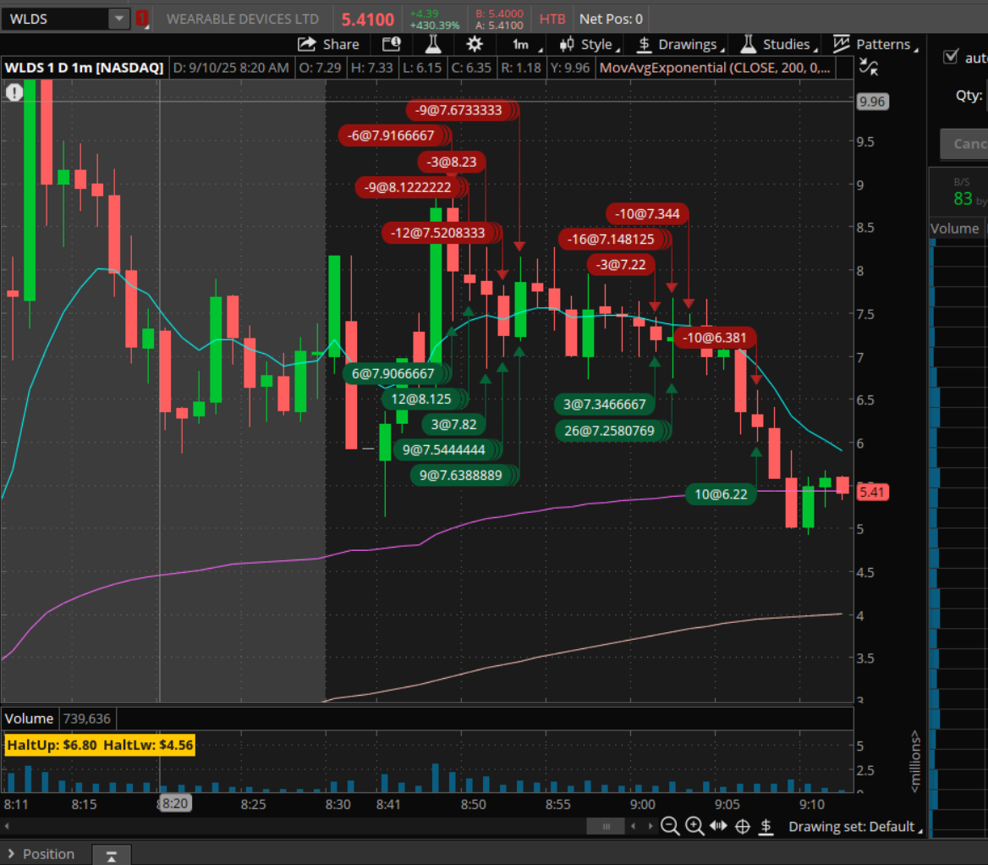Click the zoom in magnifier icon
Screen dimensions: 988x865
[x=694, y=826]
